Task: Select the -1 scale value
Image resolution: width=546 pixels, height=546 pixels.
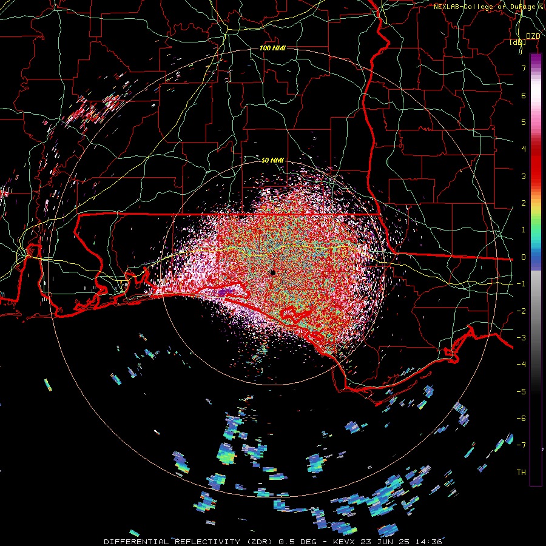Action: tap(521, 284)
